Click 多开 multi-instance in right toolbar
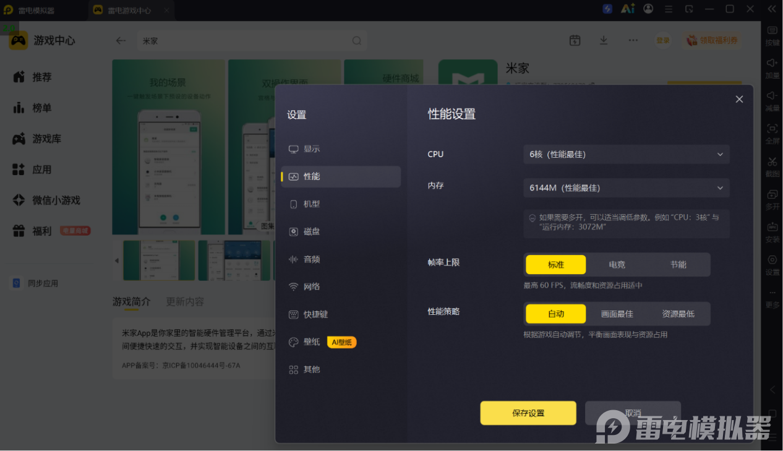783x451 pixels. [772, 200]
